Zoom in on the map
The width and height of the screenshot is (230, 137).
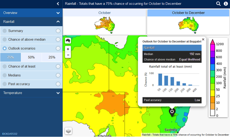pos(68,49)
